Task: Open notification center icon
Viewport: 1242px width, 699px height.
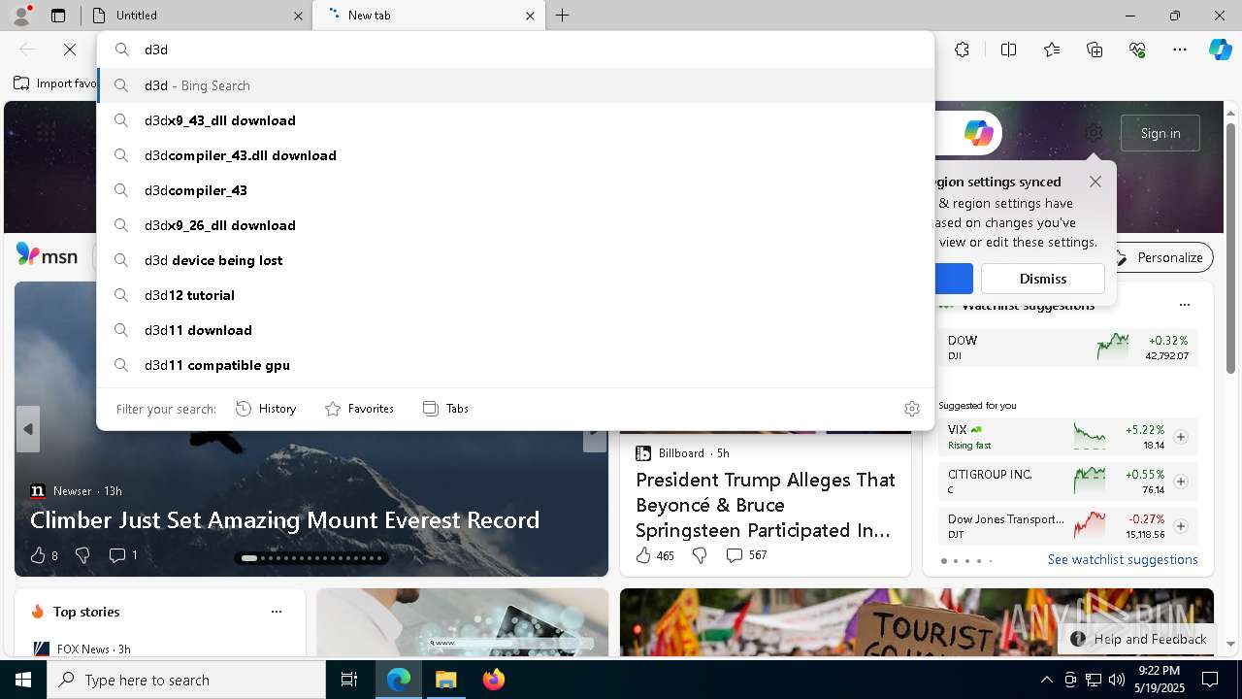Action: tap(1210, 680)
